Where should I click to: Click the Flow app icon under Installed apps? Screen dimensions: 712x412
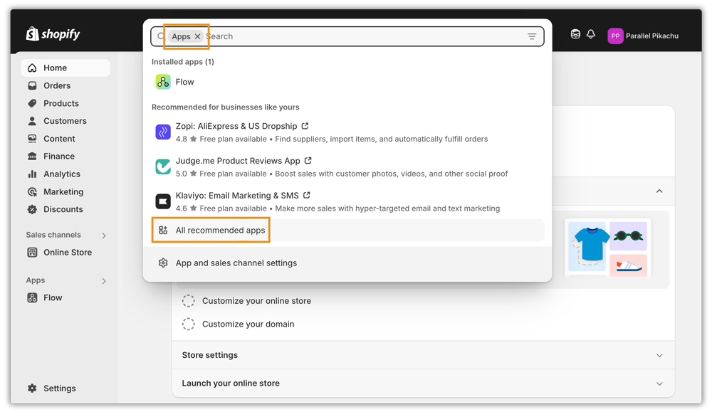tap(163, 82)
